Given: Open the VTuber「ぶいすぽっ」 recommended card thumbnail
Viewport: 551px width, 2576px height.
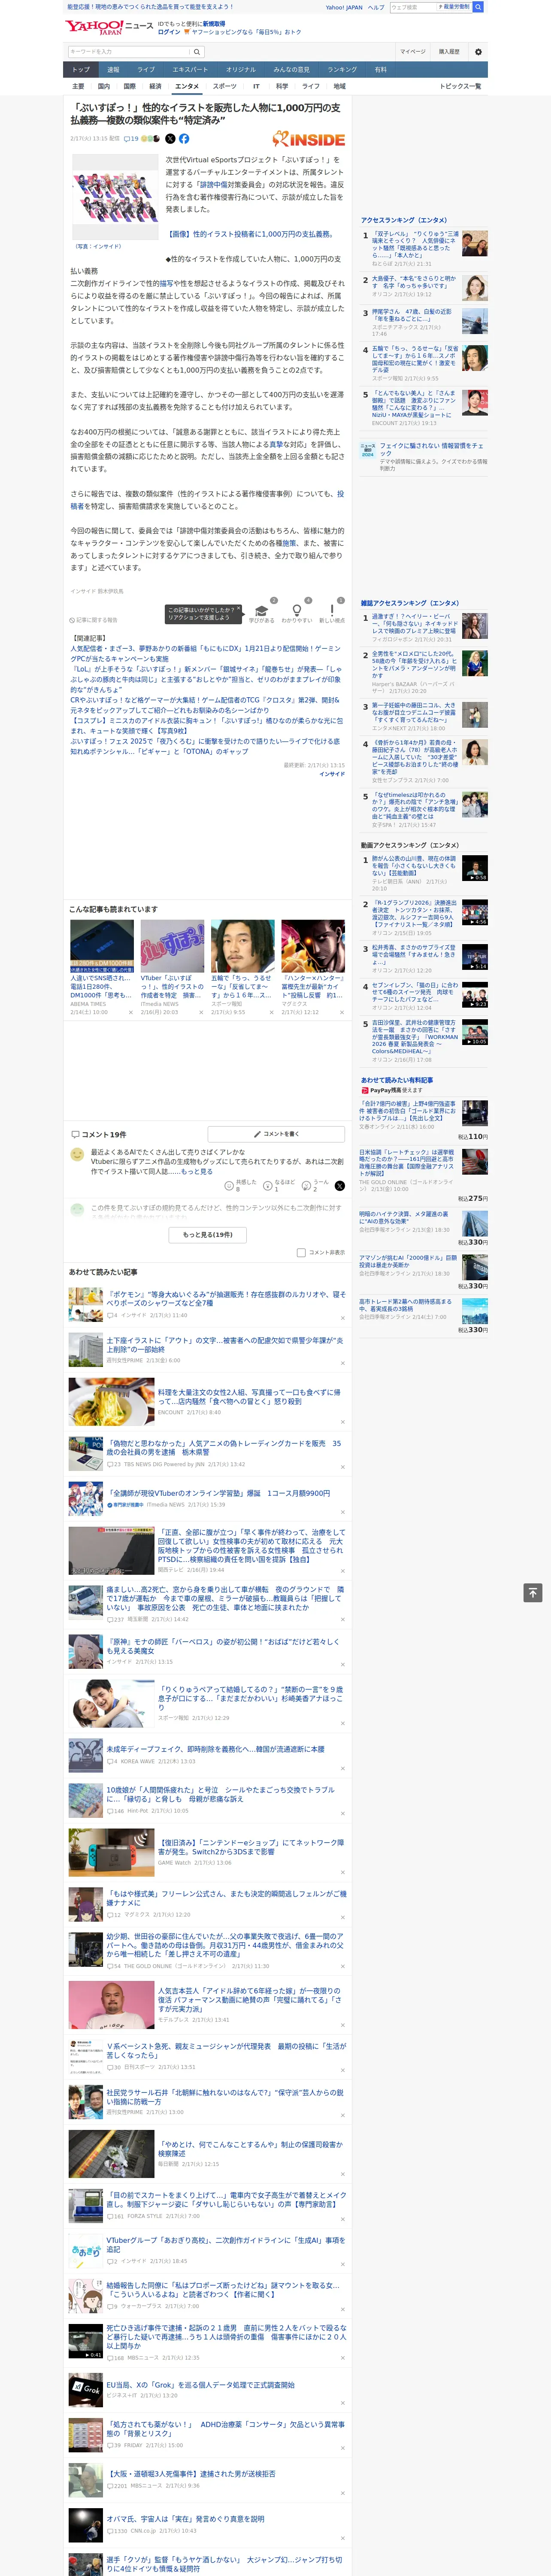Looking at the screenshot, I should tap(172, 946).
